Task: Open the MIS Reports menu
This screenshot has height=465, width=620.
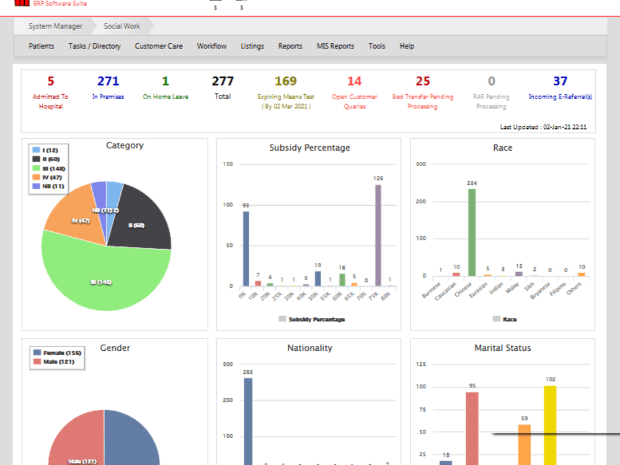Action: click(335, 46)
